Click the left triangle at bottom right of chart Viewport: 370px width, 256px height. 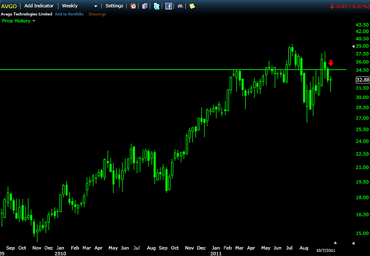[x=353, y=243]
